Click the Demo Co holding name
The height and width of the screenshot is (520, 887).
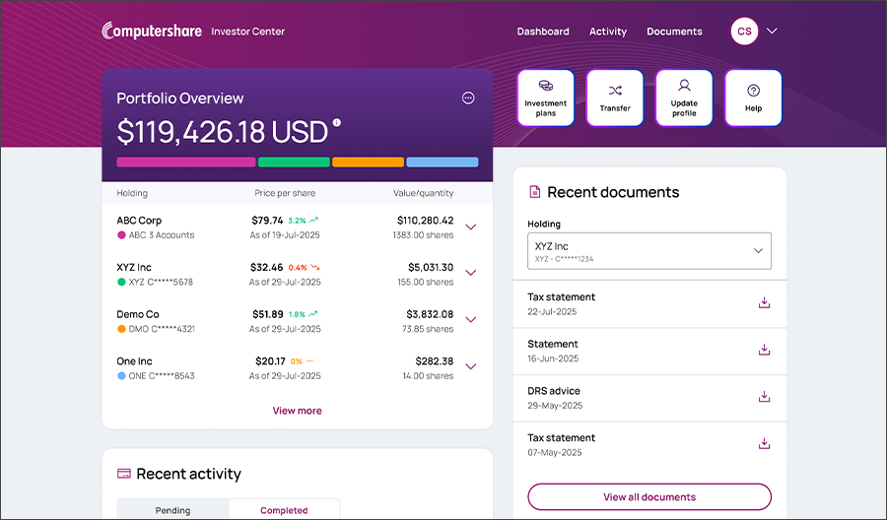(x=138, y=314)
